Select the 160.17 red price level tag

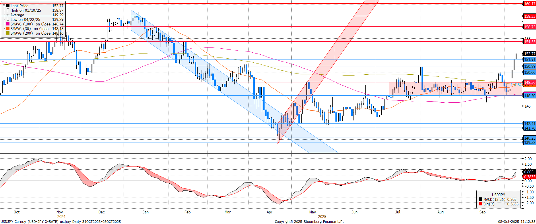click(529, 4)
